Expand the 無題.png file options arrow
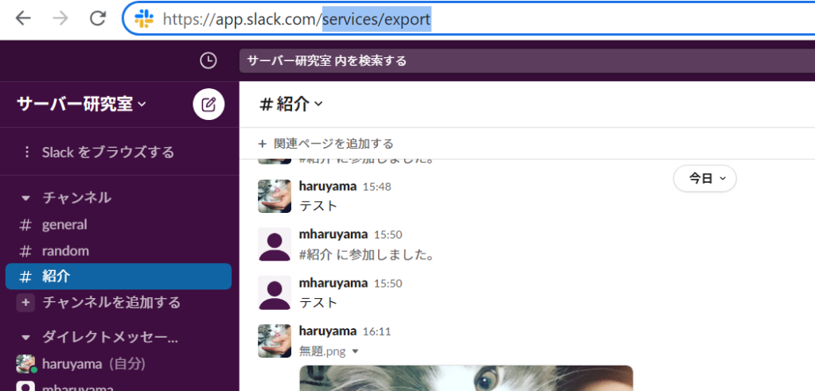Viewport: 815px width, 391px height. click(355, 350)
